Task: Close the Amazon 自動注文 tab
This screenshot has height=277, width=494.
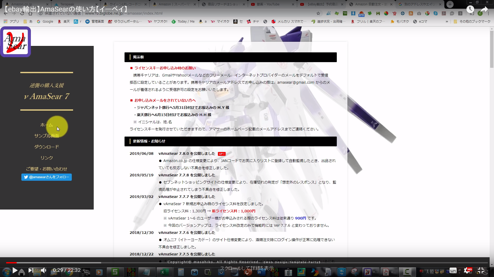Action: 391,4
